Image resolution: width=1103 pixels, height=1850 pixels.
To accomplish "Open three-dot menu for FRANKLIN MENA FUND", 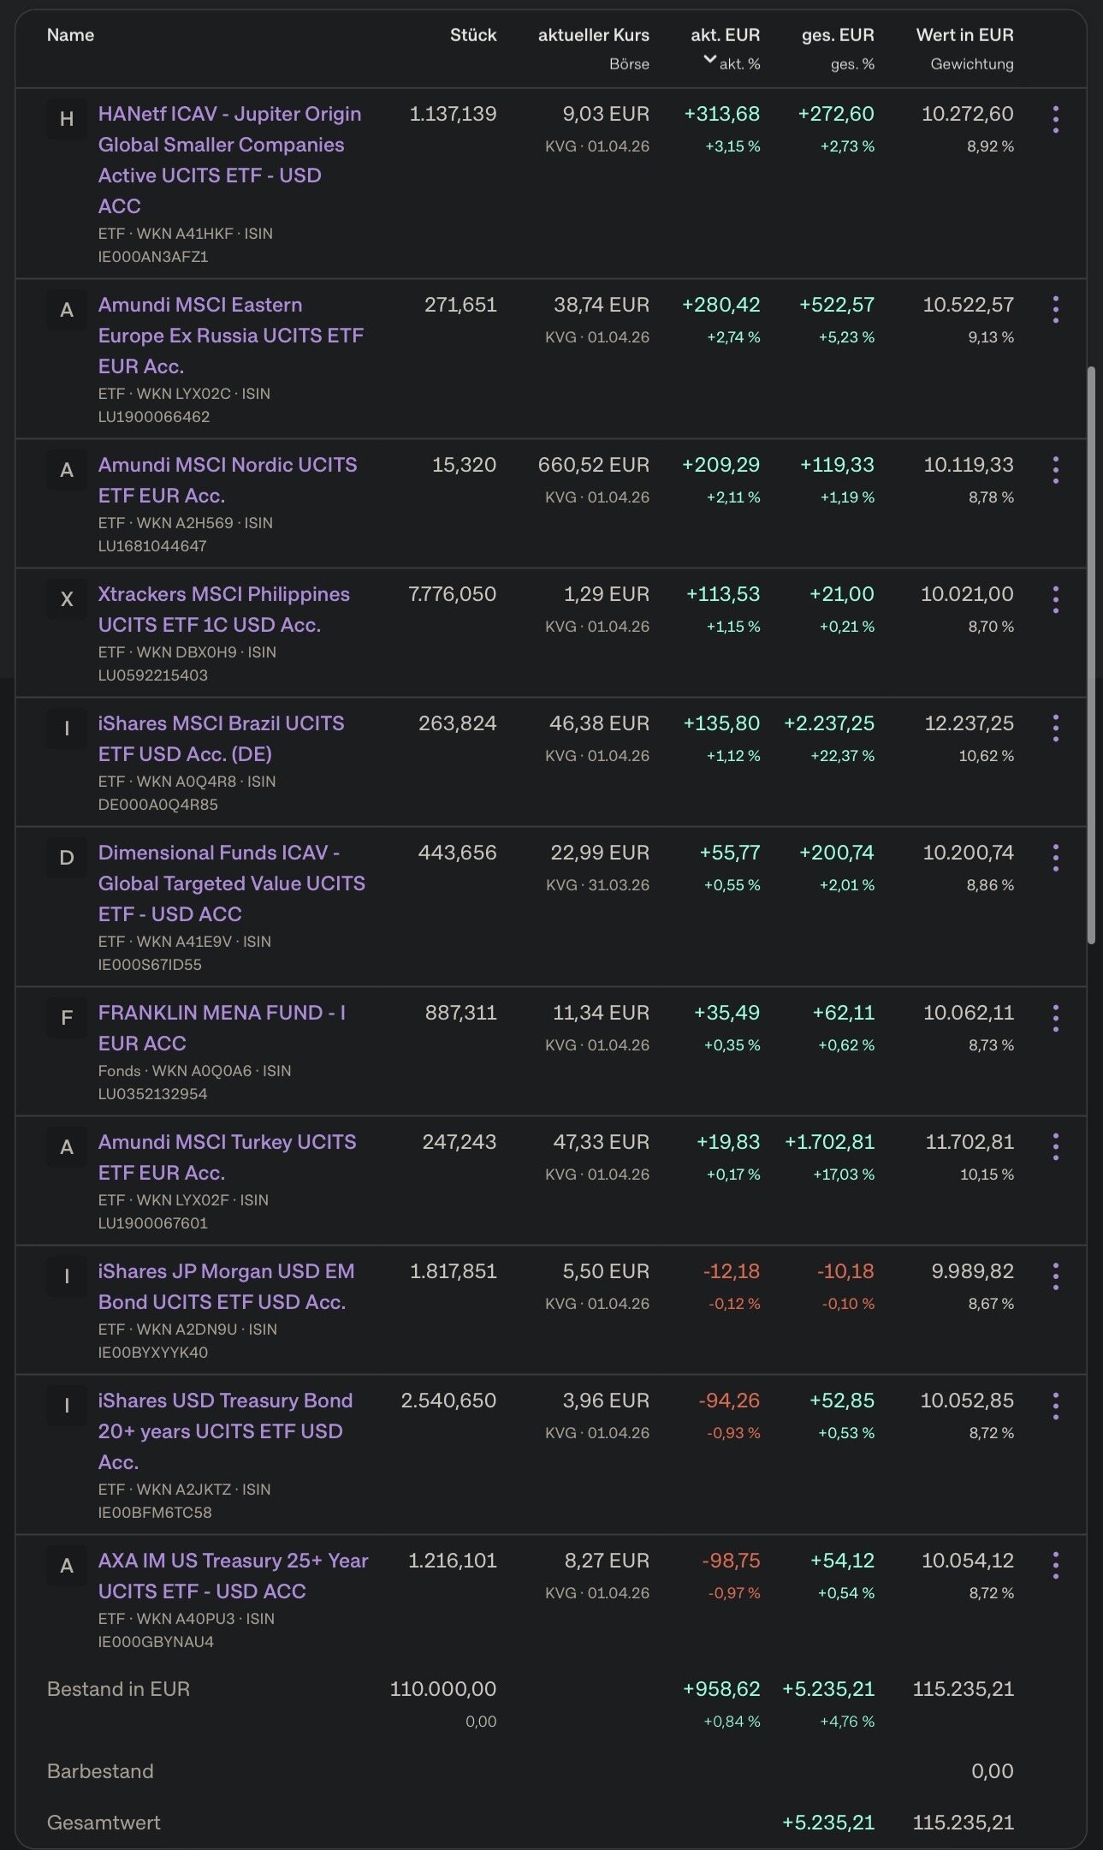I will [1055, 1018].
